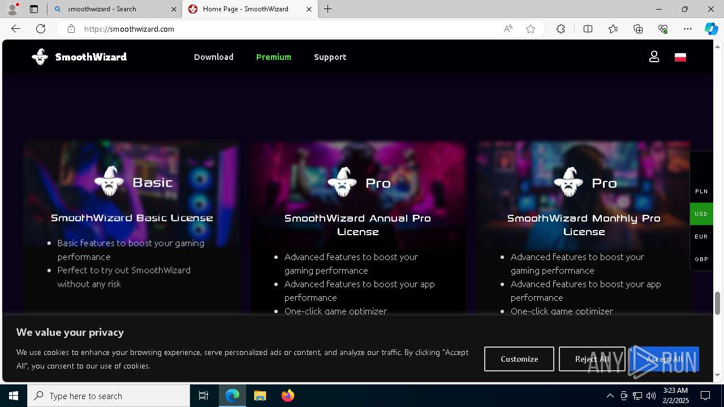Open a new tab with plus icon
Viewport: 724px width, 407px height.
tap(328, 9)
